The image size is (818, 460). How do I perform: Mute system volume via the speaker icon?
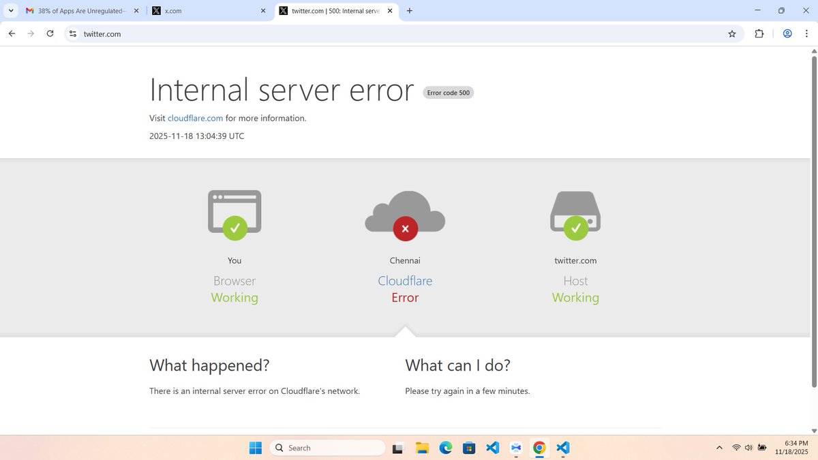749,448
